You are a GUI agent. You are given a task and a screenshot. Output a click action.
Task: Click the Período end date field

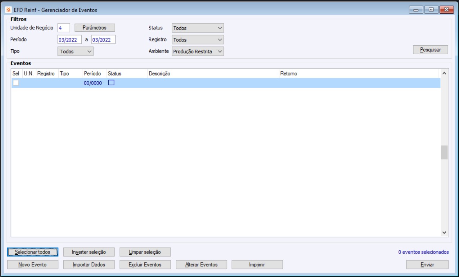coord(103,40)
